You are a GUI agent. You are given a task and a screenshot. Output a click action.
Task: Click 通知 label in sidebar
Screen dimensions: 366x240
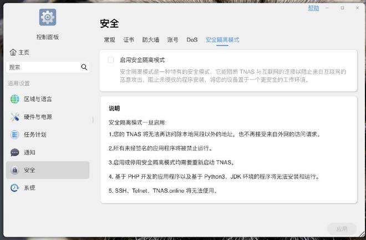tap(29, 152)
